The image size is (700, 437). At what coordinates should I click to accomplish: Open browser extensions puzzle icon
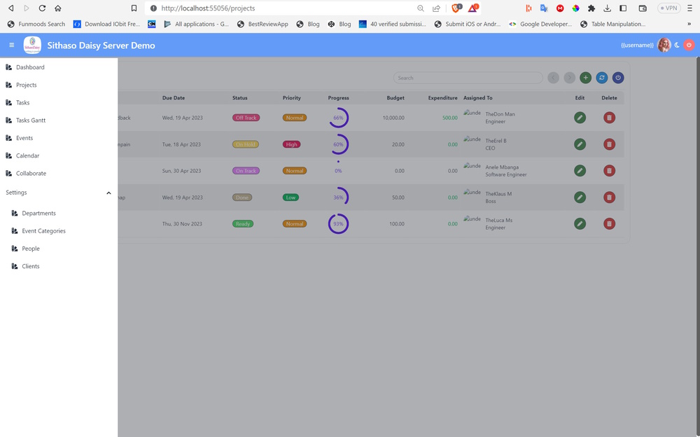click(x=591, y=8)
